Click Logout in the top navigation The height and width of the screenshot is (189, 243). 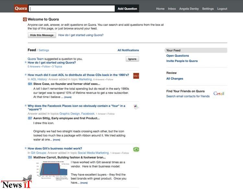coord(222,9)
